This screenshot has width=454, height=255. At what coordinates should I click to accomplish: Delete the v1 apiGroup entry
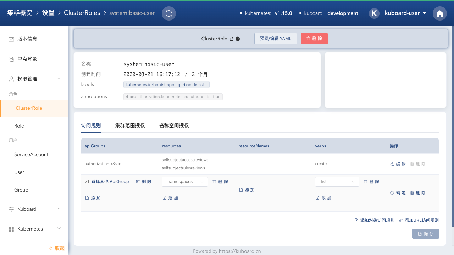point(144,181)
